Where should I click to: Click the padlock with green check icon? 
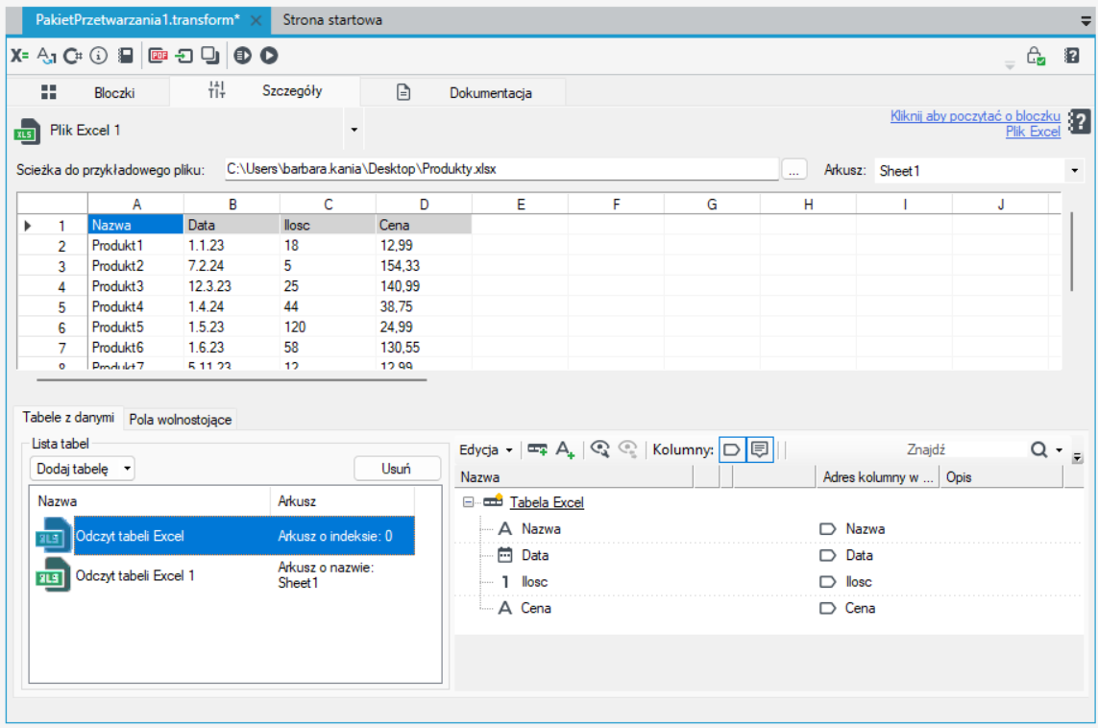(1036, 56)
